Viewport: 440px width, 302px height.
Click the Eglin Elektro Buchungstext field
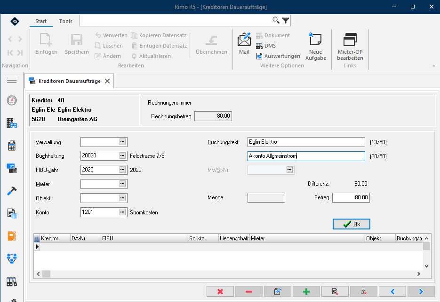306,142
